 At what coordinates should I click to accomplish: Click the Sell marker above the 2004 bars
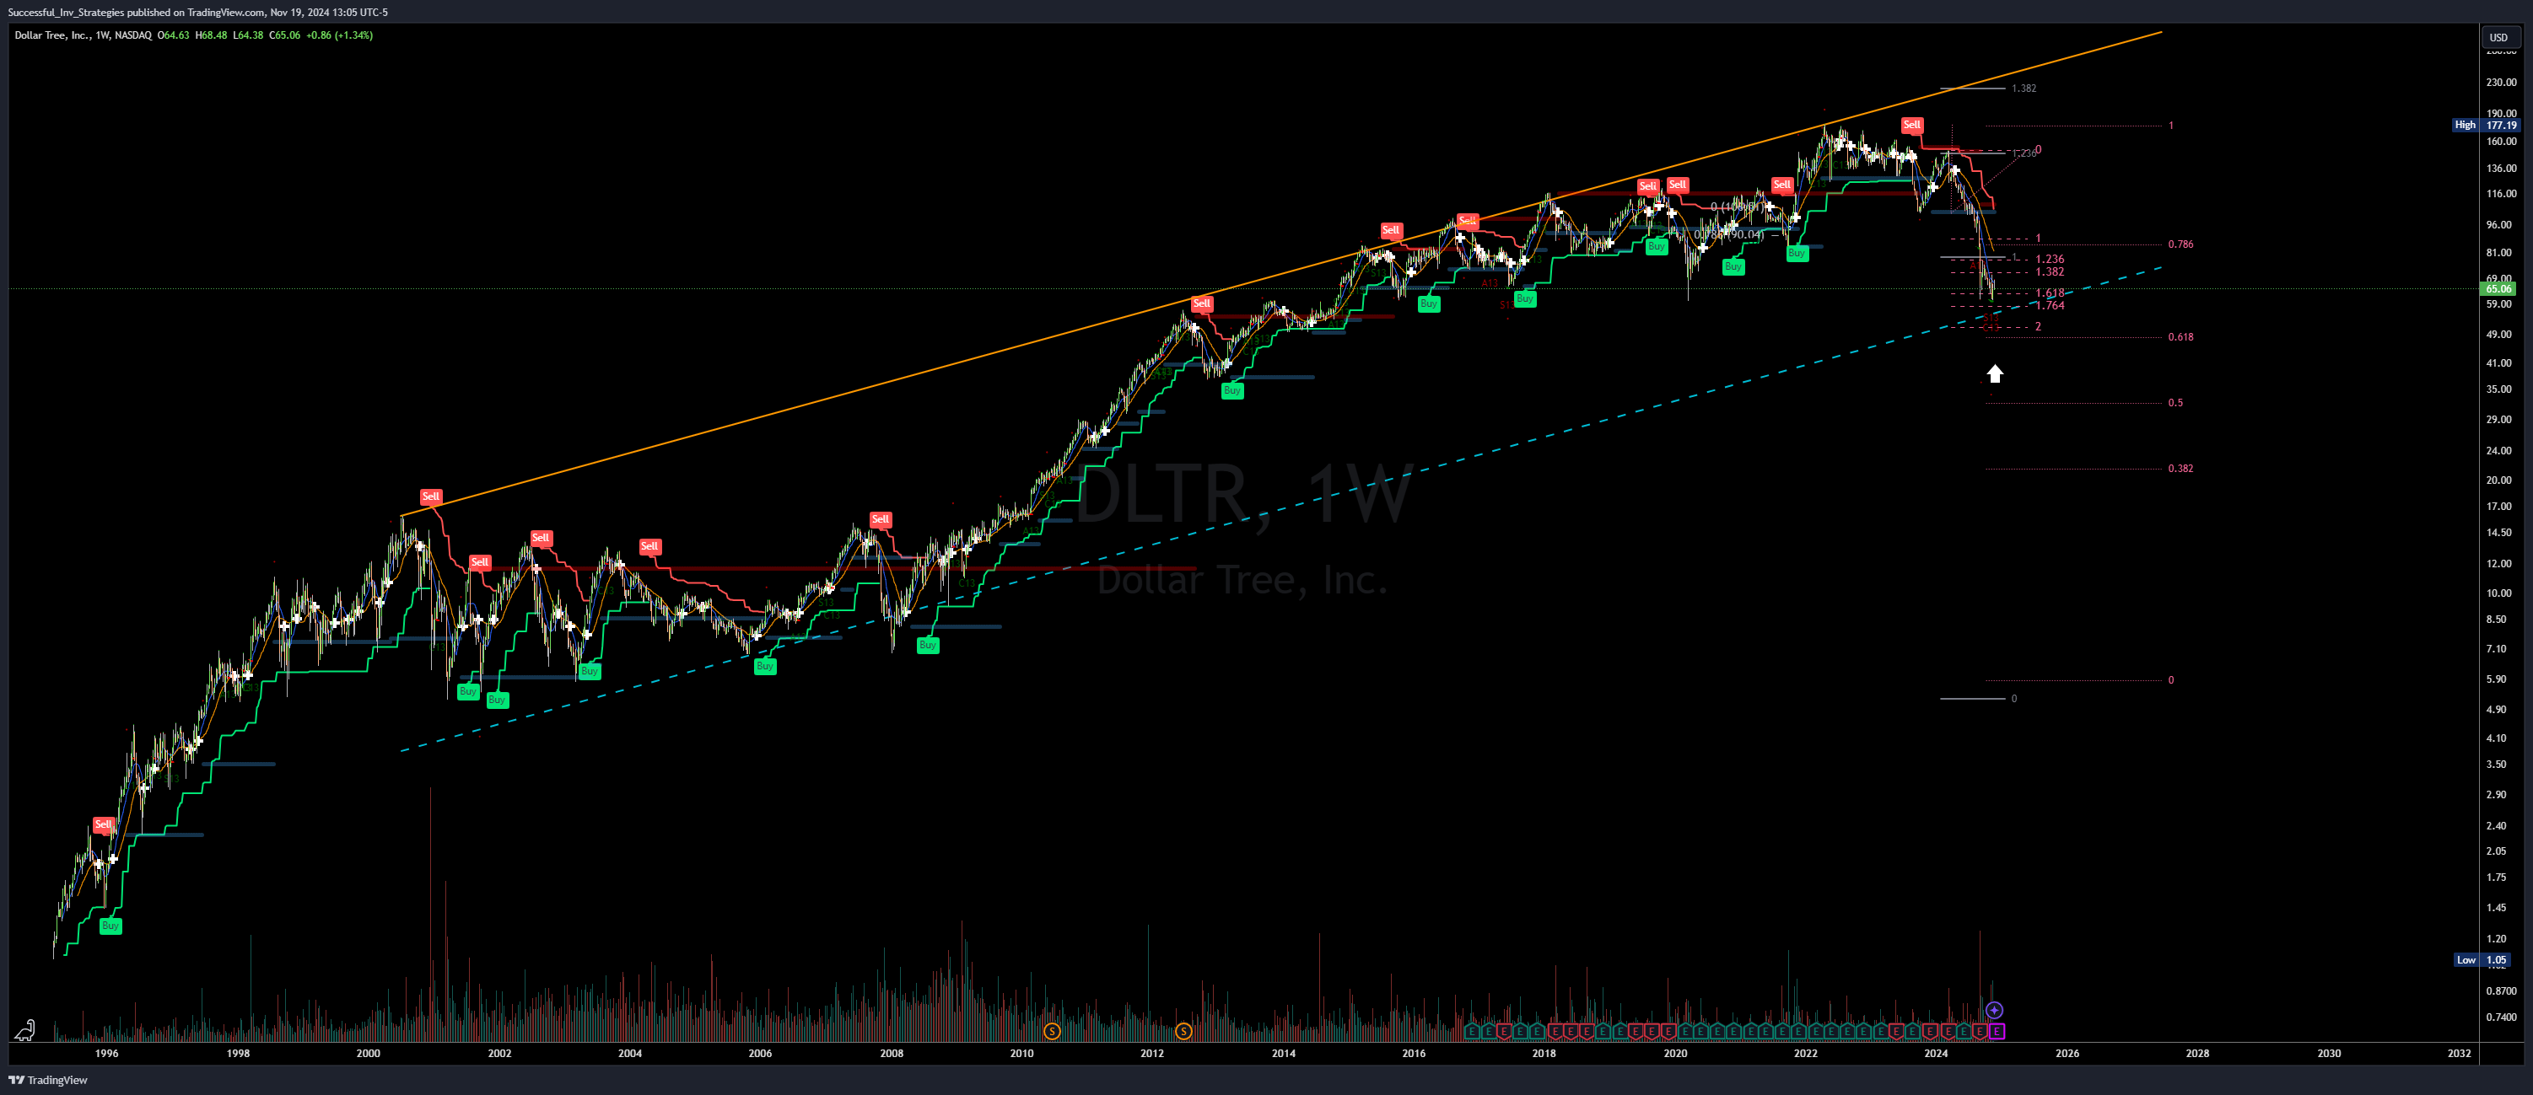[x=650, y=546]
